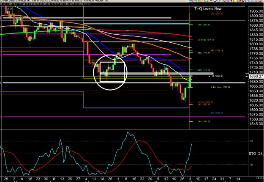
Task: Click the 1875.00 price axis label
Action: point(256,21)
